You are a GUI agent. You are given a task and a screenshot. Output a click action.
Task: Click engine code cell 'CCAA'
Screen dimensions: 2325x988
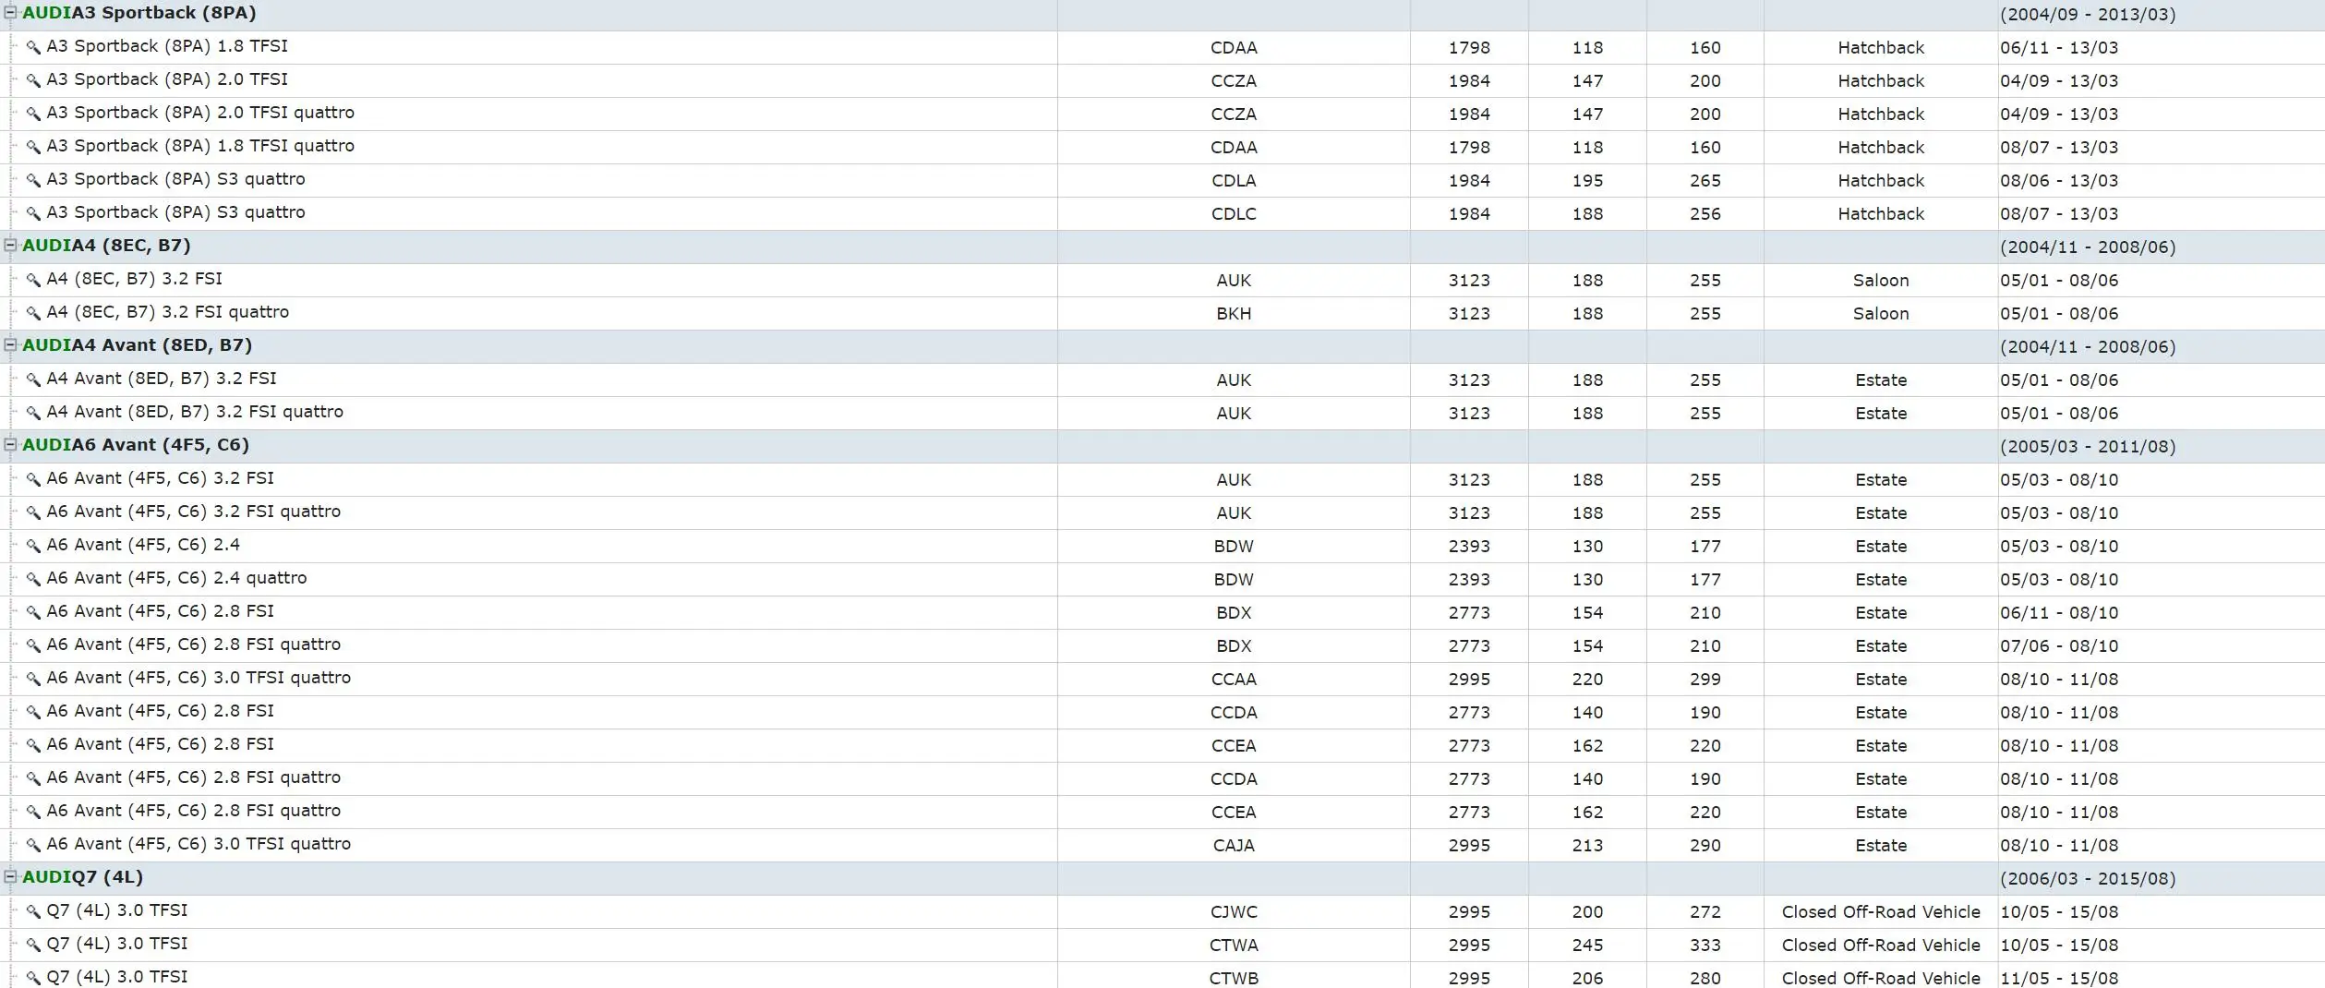(x=1234, y=680)
